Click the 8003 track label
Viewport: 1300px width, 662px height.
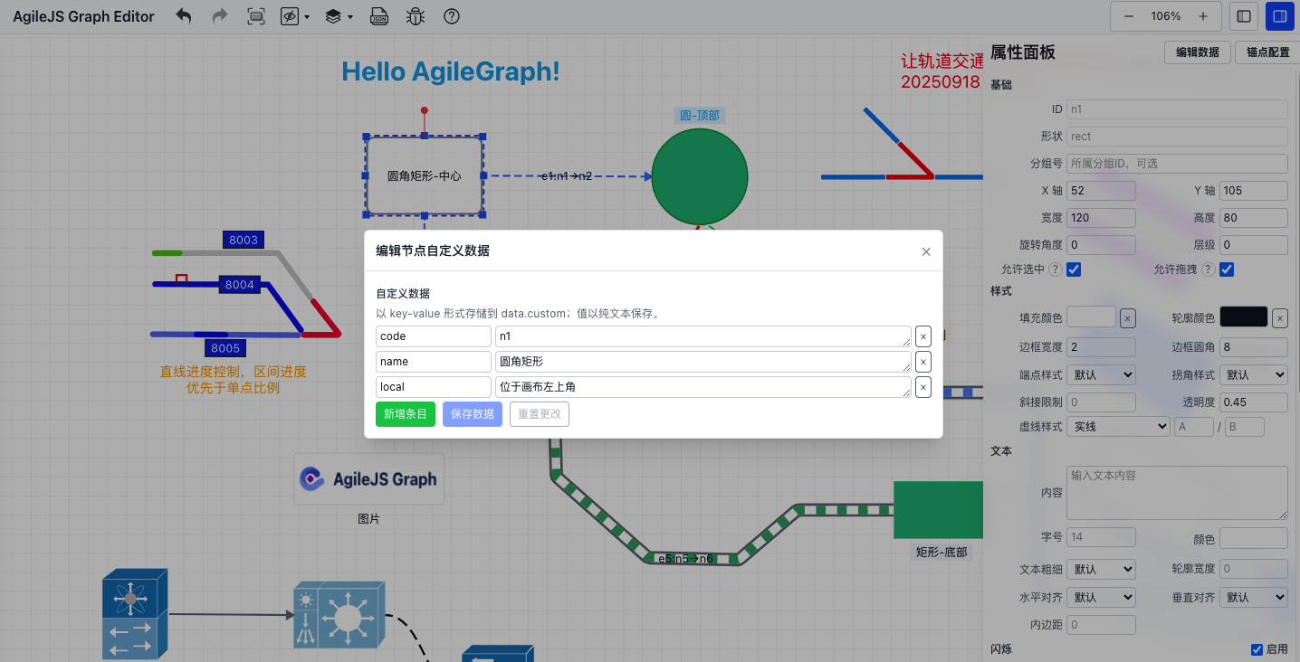click(x=244, y=241)
